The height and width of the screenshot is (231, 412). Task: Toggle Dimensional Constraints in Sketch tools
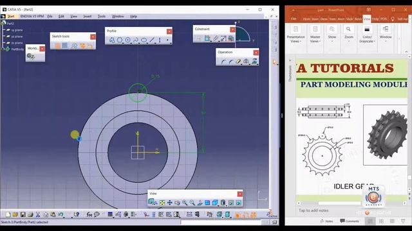coord(90,46)
